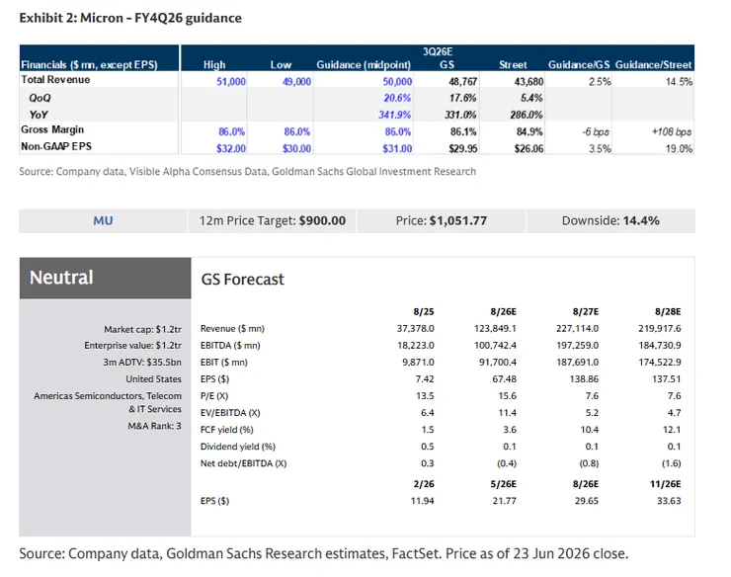Viewport: 731px width, 577px height.
Task: Select 8/26E P/E value 15.6
Action: click(x=507, y=396)
